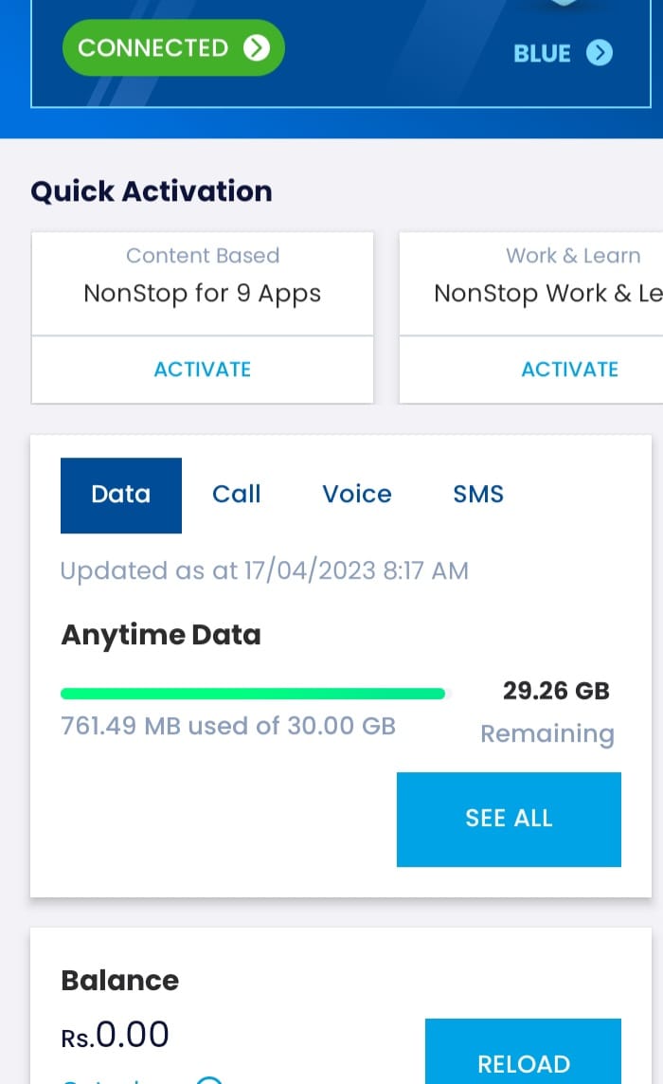663x1084 pixels.
Task: Tap the Rs.0.00 balance amount
Action: pyautogui.click(x=115, y=1035)
